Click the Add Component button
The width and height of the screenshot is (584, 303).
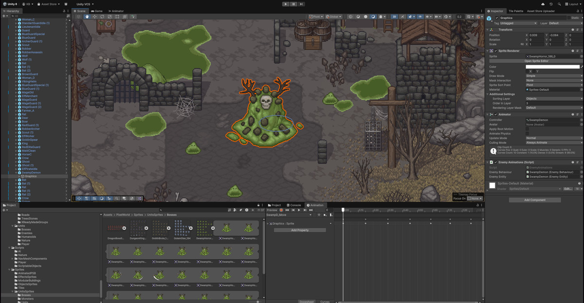[535, 200]
